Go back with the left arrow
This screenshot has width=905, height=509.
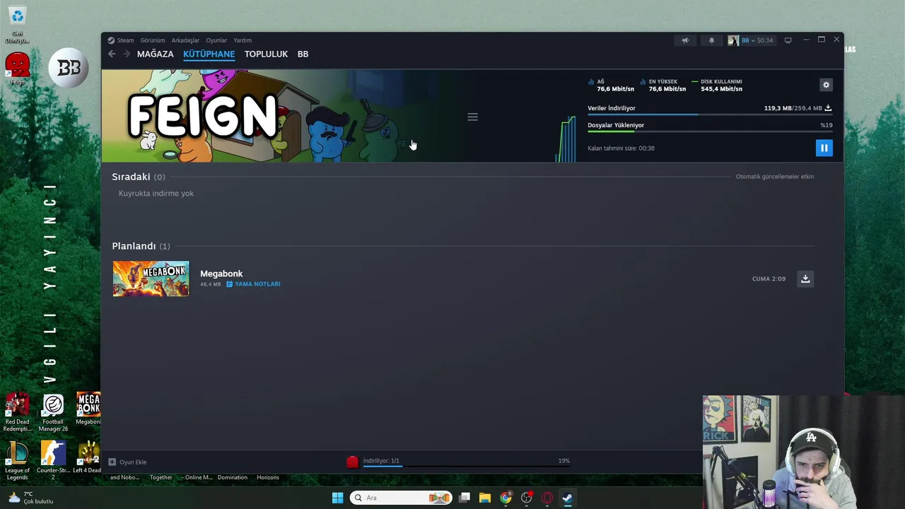pos(112,54)
